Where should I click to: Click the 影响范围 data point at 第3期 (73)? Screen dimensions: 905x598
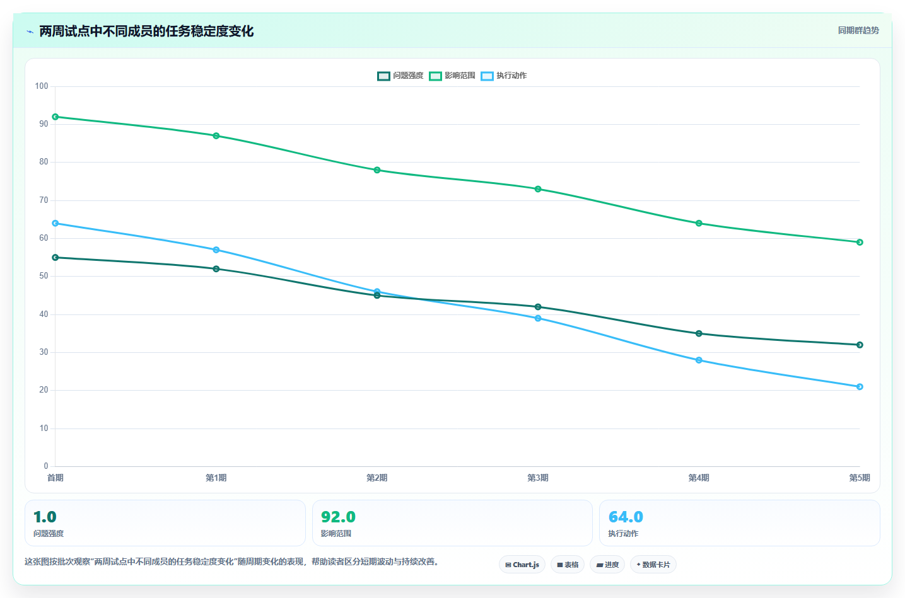538,189
